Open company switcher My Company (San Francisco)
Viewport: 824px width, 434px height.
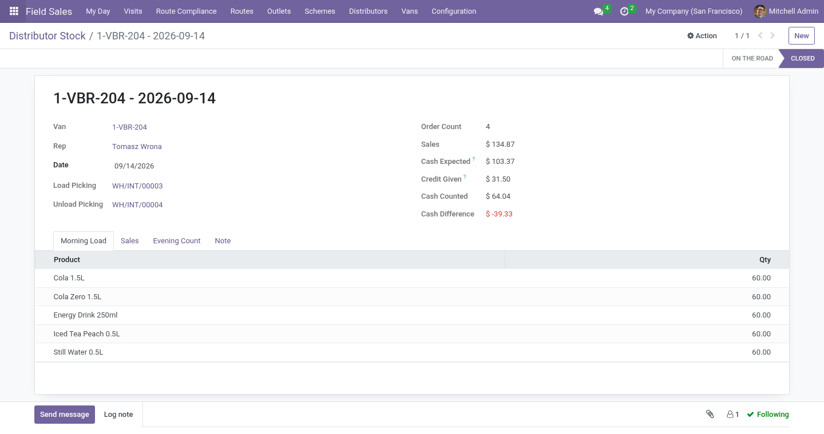coord(694,11)
